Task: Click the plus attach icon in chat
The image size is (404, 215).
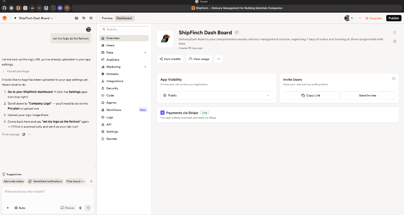Action: pos(8,208)
